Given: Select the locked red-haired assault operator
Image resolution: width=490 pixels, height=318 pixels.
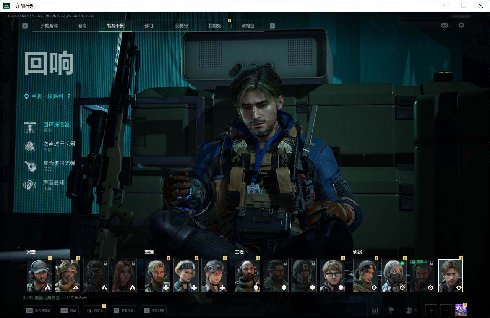Looking at the screenshot, I should pos(124,276).
